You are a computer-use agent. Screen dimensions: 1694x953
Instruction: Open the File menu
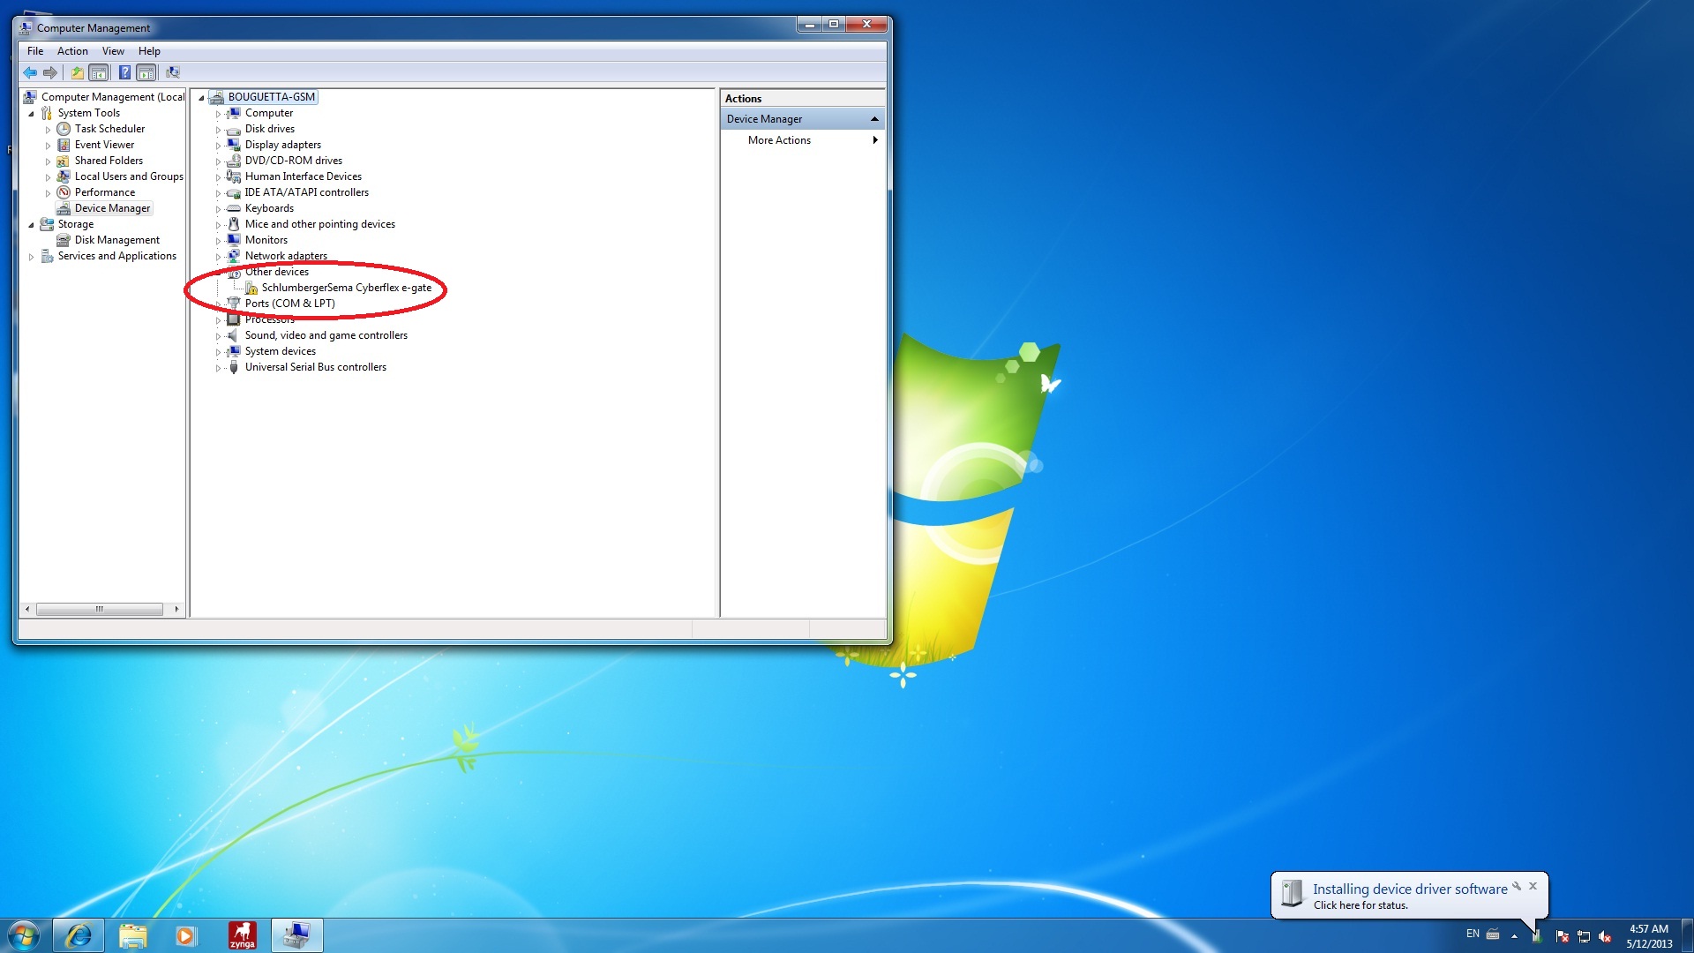[x=35, y=51]
